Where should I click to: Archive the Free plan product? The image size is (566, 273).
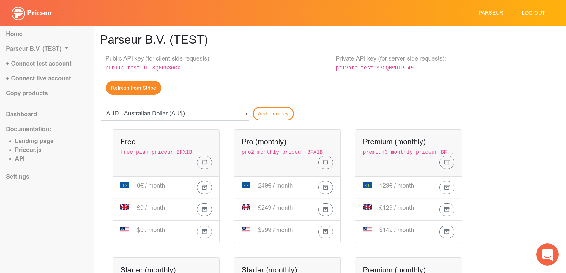204,162
